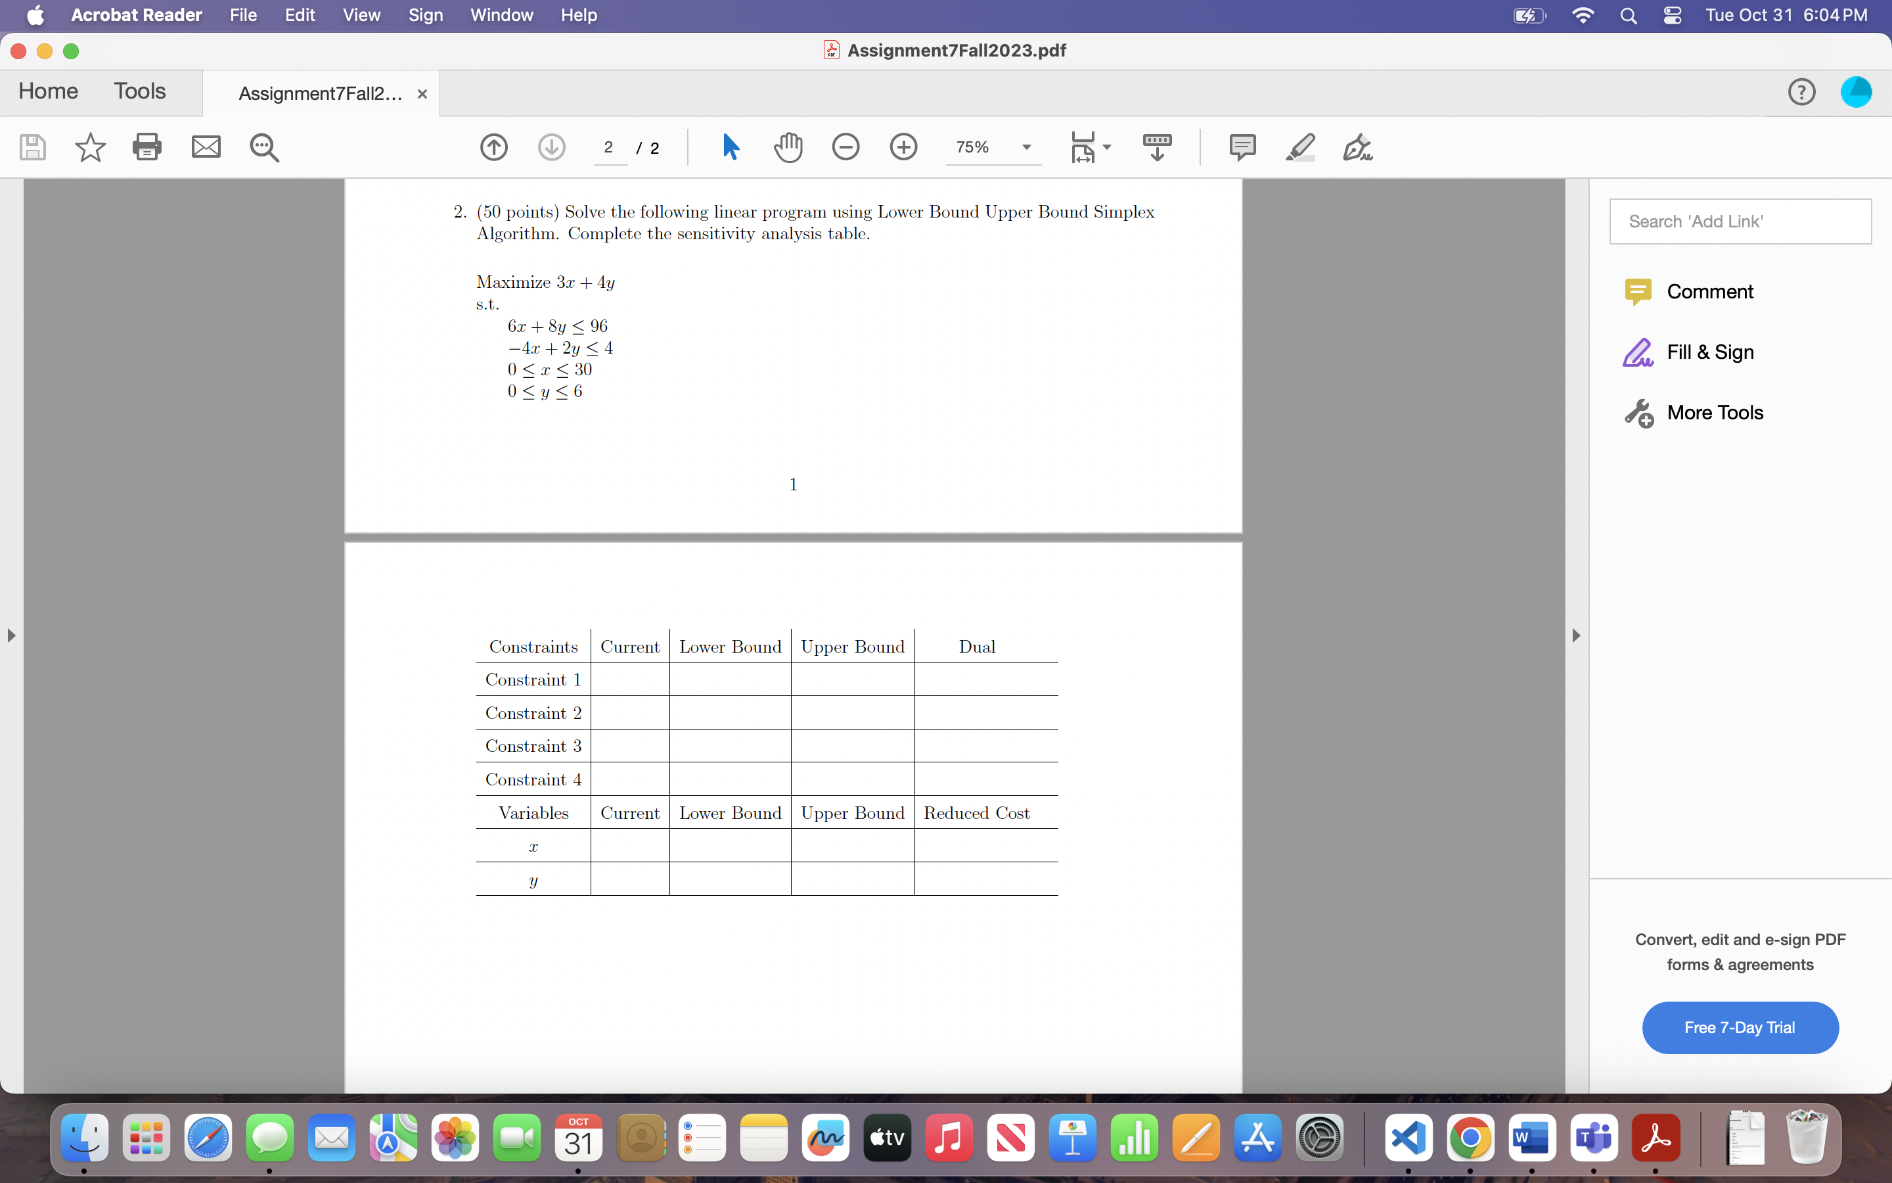
Task: Go to previous page arrow
Action: (493, 147)
